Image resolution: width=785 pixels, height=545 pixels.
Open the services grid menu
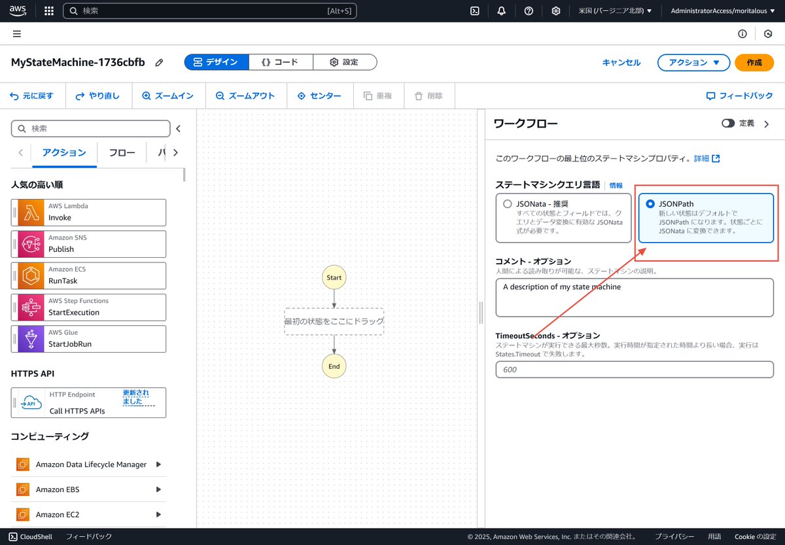coord(49,11)
